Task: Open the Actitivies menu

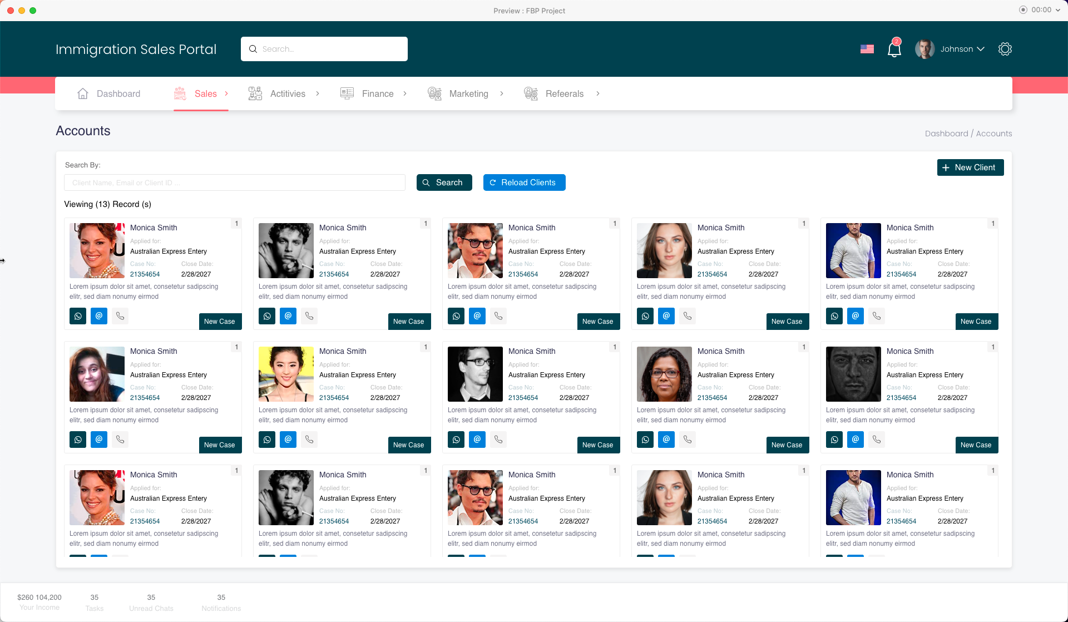Action: [288, 93]
